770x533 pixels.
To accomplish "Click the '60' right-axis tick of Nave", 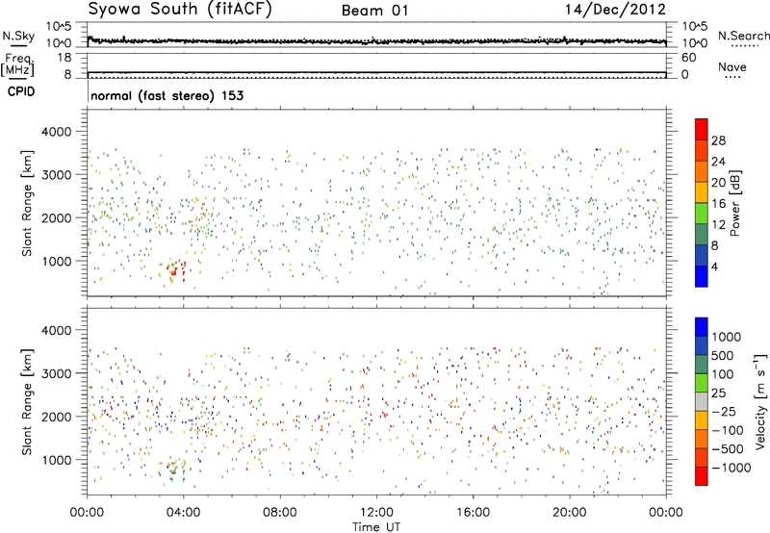I will click(x=689, y=58).
